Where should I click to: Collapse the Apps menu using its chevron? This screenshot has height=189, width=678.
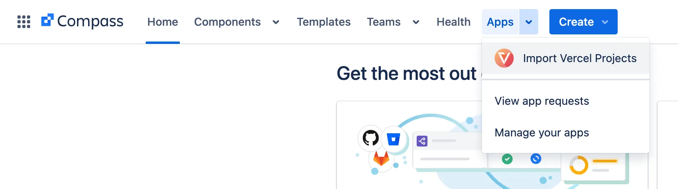529,22
